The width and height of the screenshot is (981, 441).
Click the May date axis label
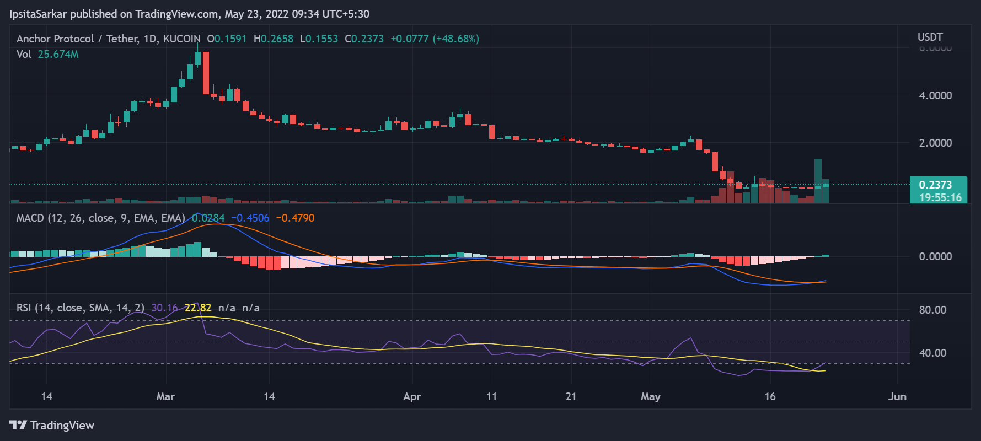(x=651, y=397)
